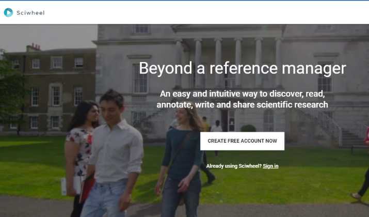Click the 'Already using Sciwheel?' text
The height and width of the screenshot is (217, 369).
coord(234,166)
